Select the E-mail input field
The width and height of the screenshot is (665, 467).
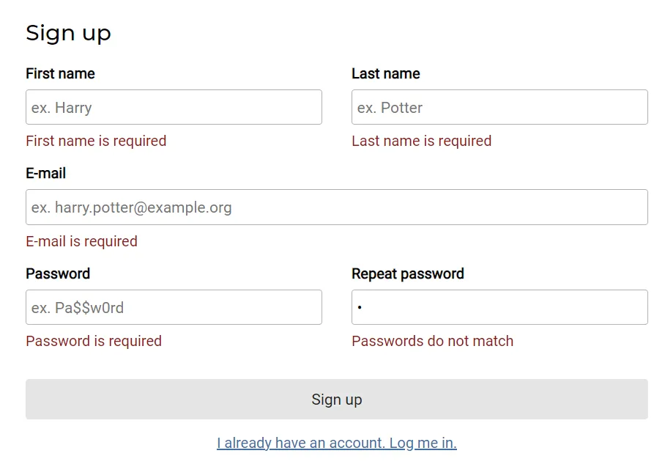[337, 207]
